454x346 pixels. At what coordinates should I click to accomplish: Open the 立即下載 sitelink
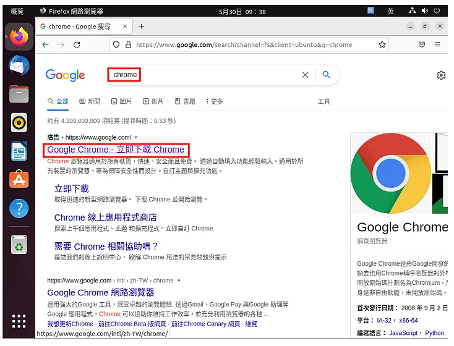[72, 188]
